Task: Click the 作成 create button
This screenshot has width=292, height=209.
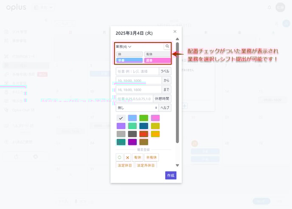Action: tap(171, 175)
